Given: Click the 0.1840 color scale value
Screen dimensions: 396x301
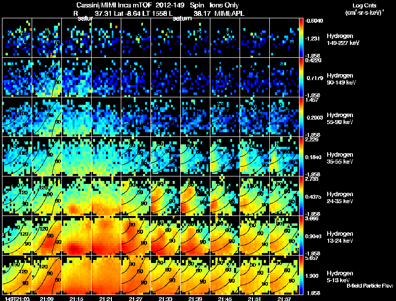Looking at the screenshot, I should [313, 157].
